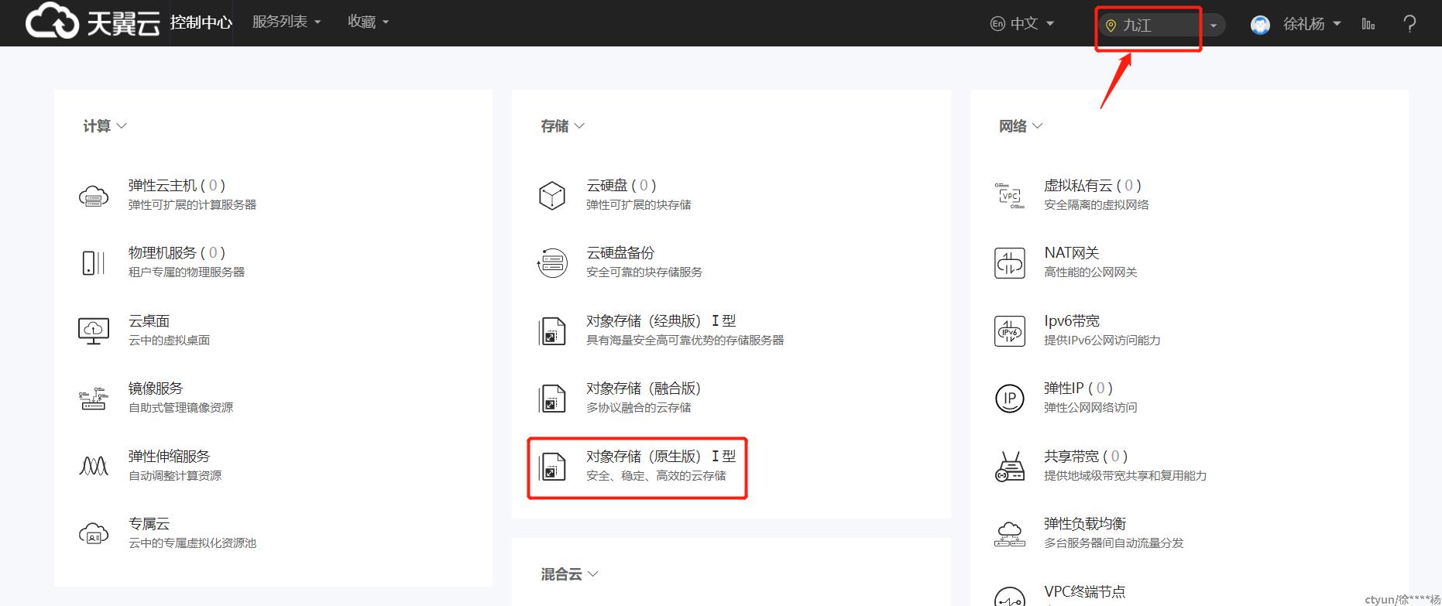Click the VPC终端节点 icon
1442x606 pixels.
(1010, 597)
